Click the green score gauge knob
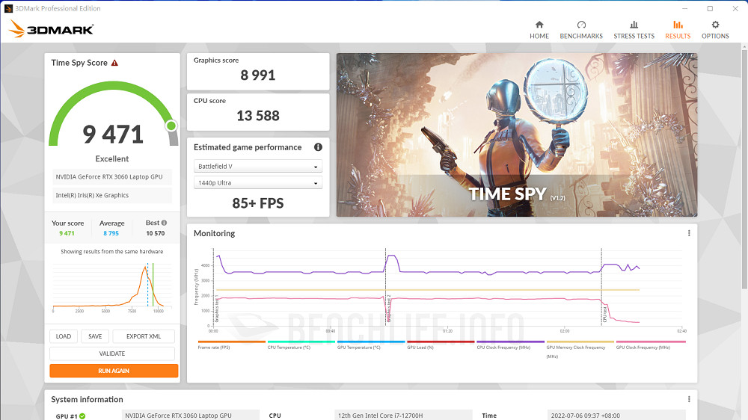748x420 pixels. pyautogui.click(x=171, y=126)
